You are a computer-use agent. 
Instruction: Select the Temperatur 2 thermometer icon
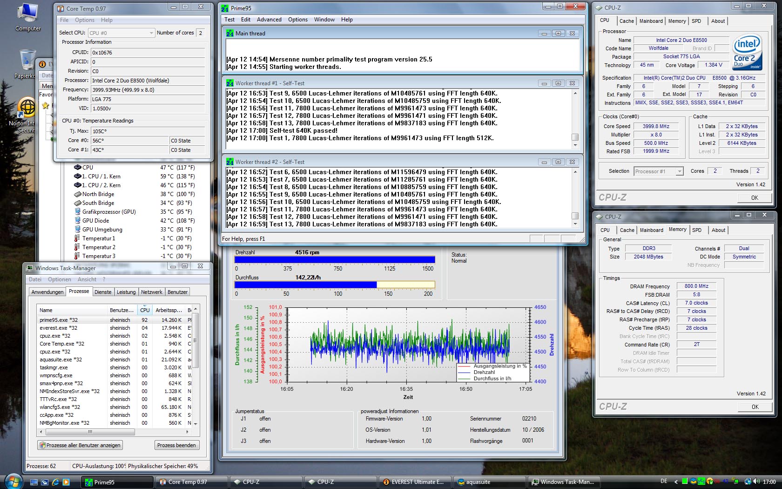point(77,247)
